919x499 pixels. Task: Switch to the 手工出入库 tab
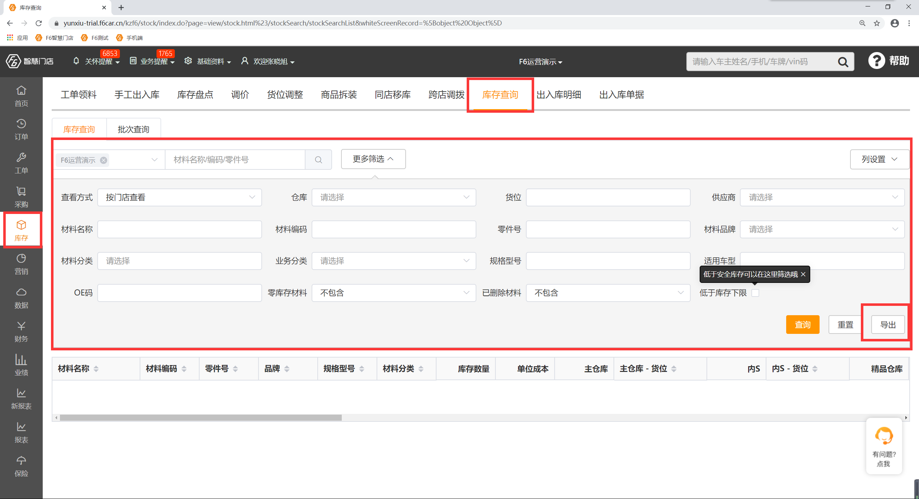[137, 95]
